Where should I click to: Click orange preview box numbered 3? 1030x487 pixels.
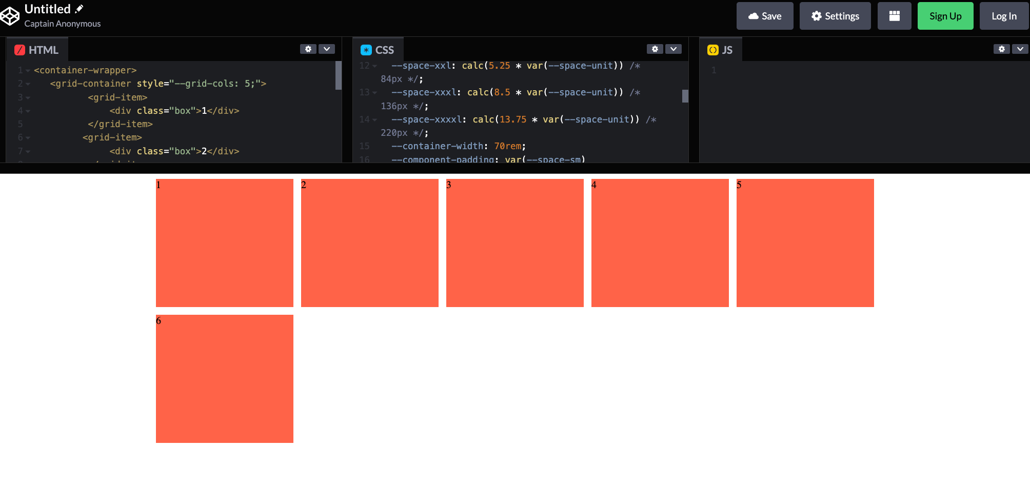point(515,243)
